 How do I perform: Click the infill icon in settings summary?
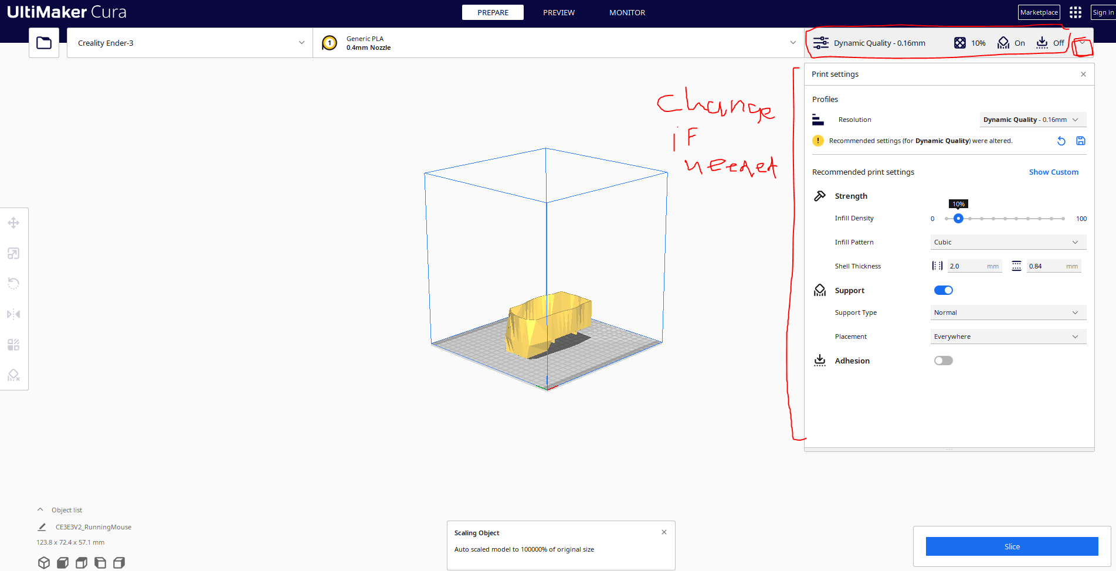[960, 43]
